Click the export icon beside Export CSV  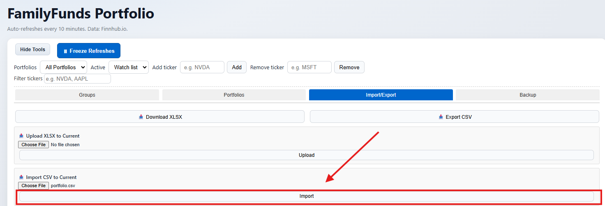441,117
